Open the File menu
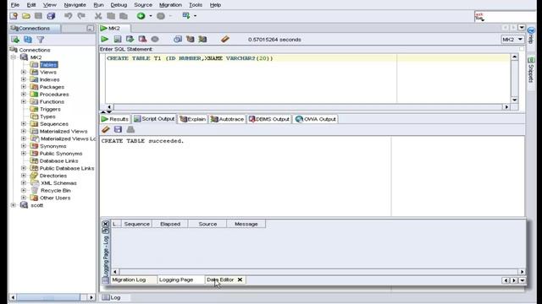This screenshot has width=542, height=304. coord(15,5)
